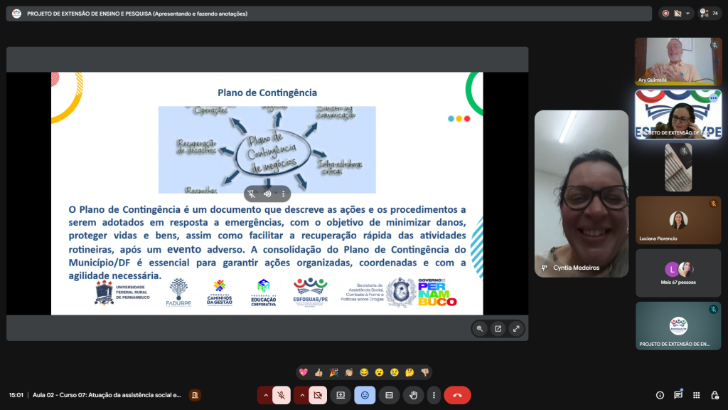Zoom in on the presentation
Screen dimensions: 728x410
coord(480,328)
